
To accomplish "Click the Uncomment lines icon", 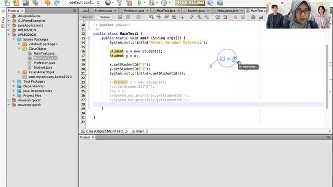I will [261, 17].
